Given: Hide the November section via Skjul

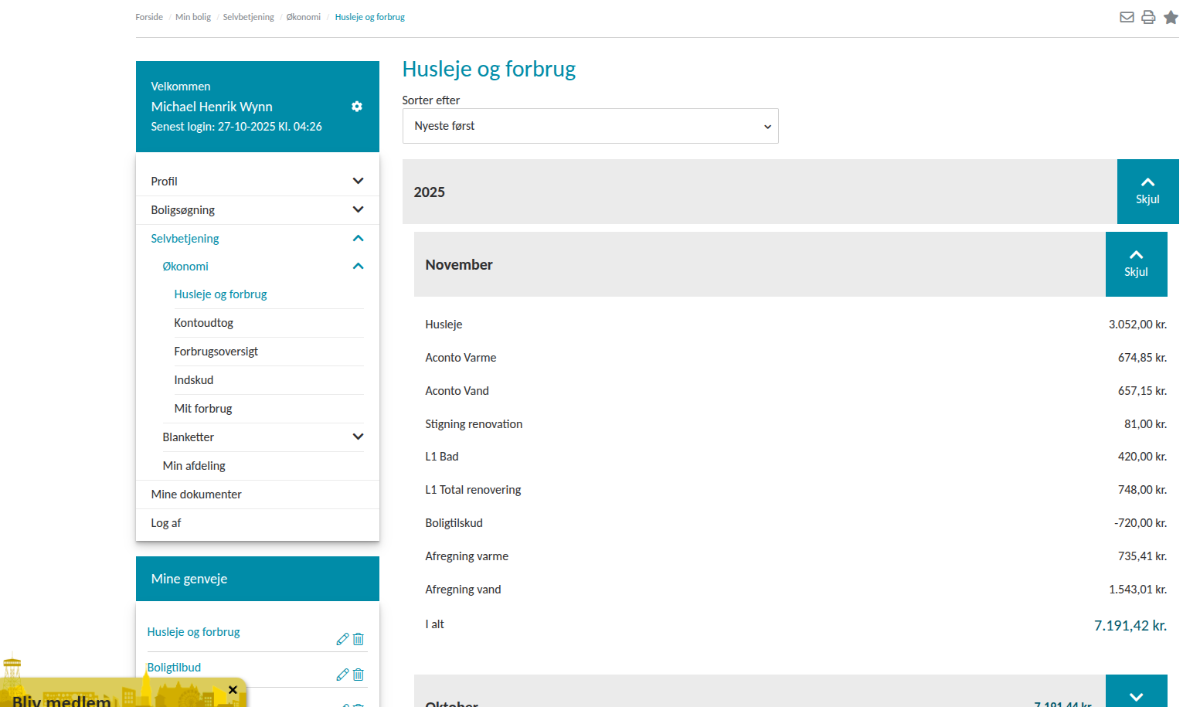Looking at the screenshot, I should (1136, 264).
